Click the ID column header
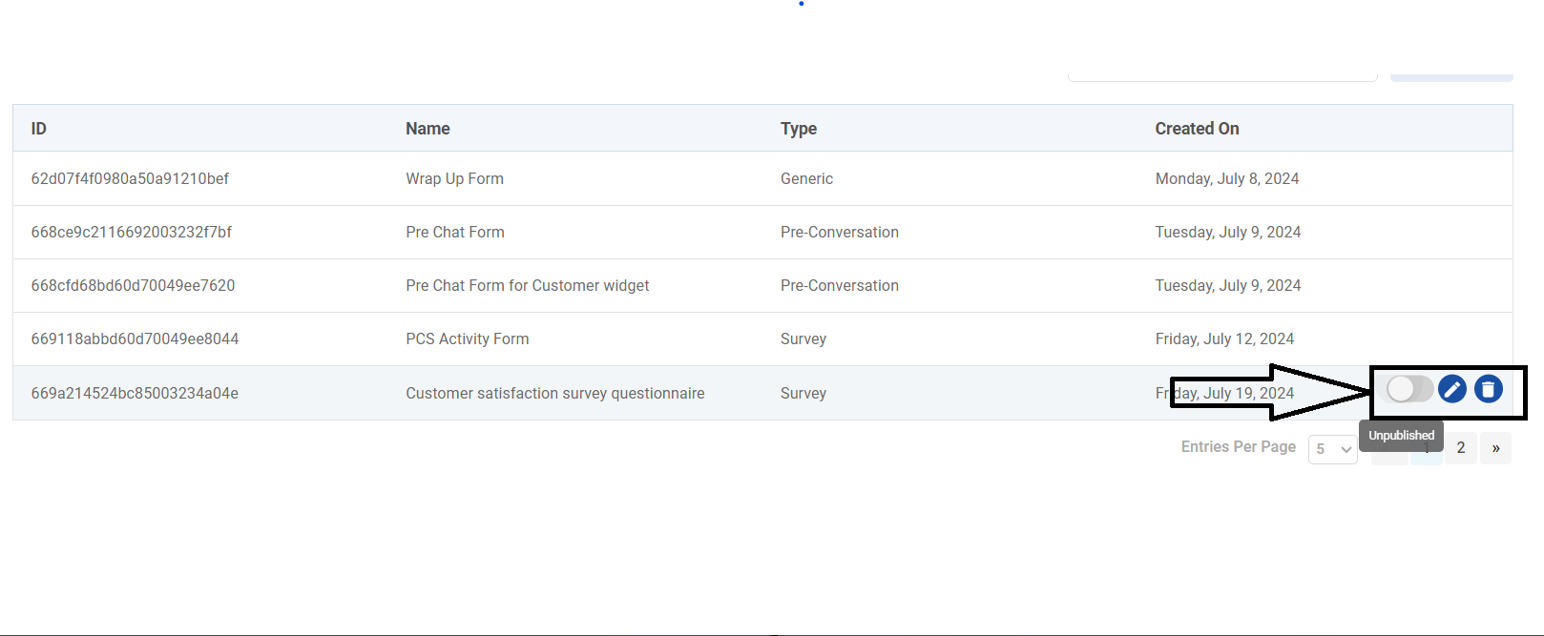The image size is (1544, 636). click(x=39, y=129)
